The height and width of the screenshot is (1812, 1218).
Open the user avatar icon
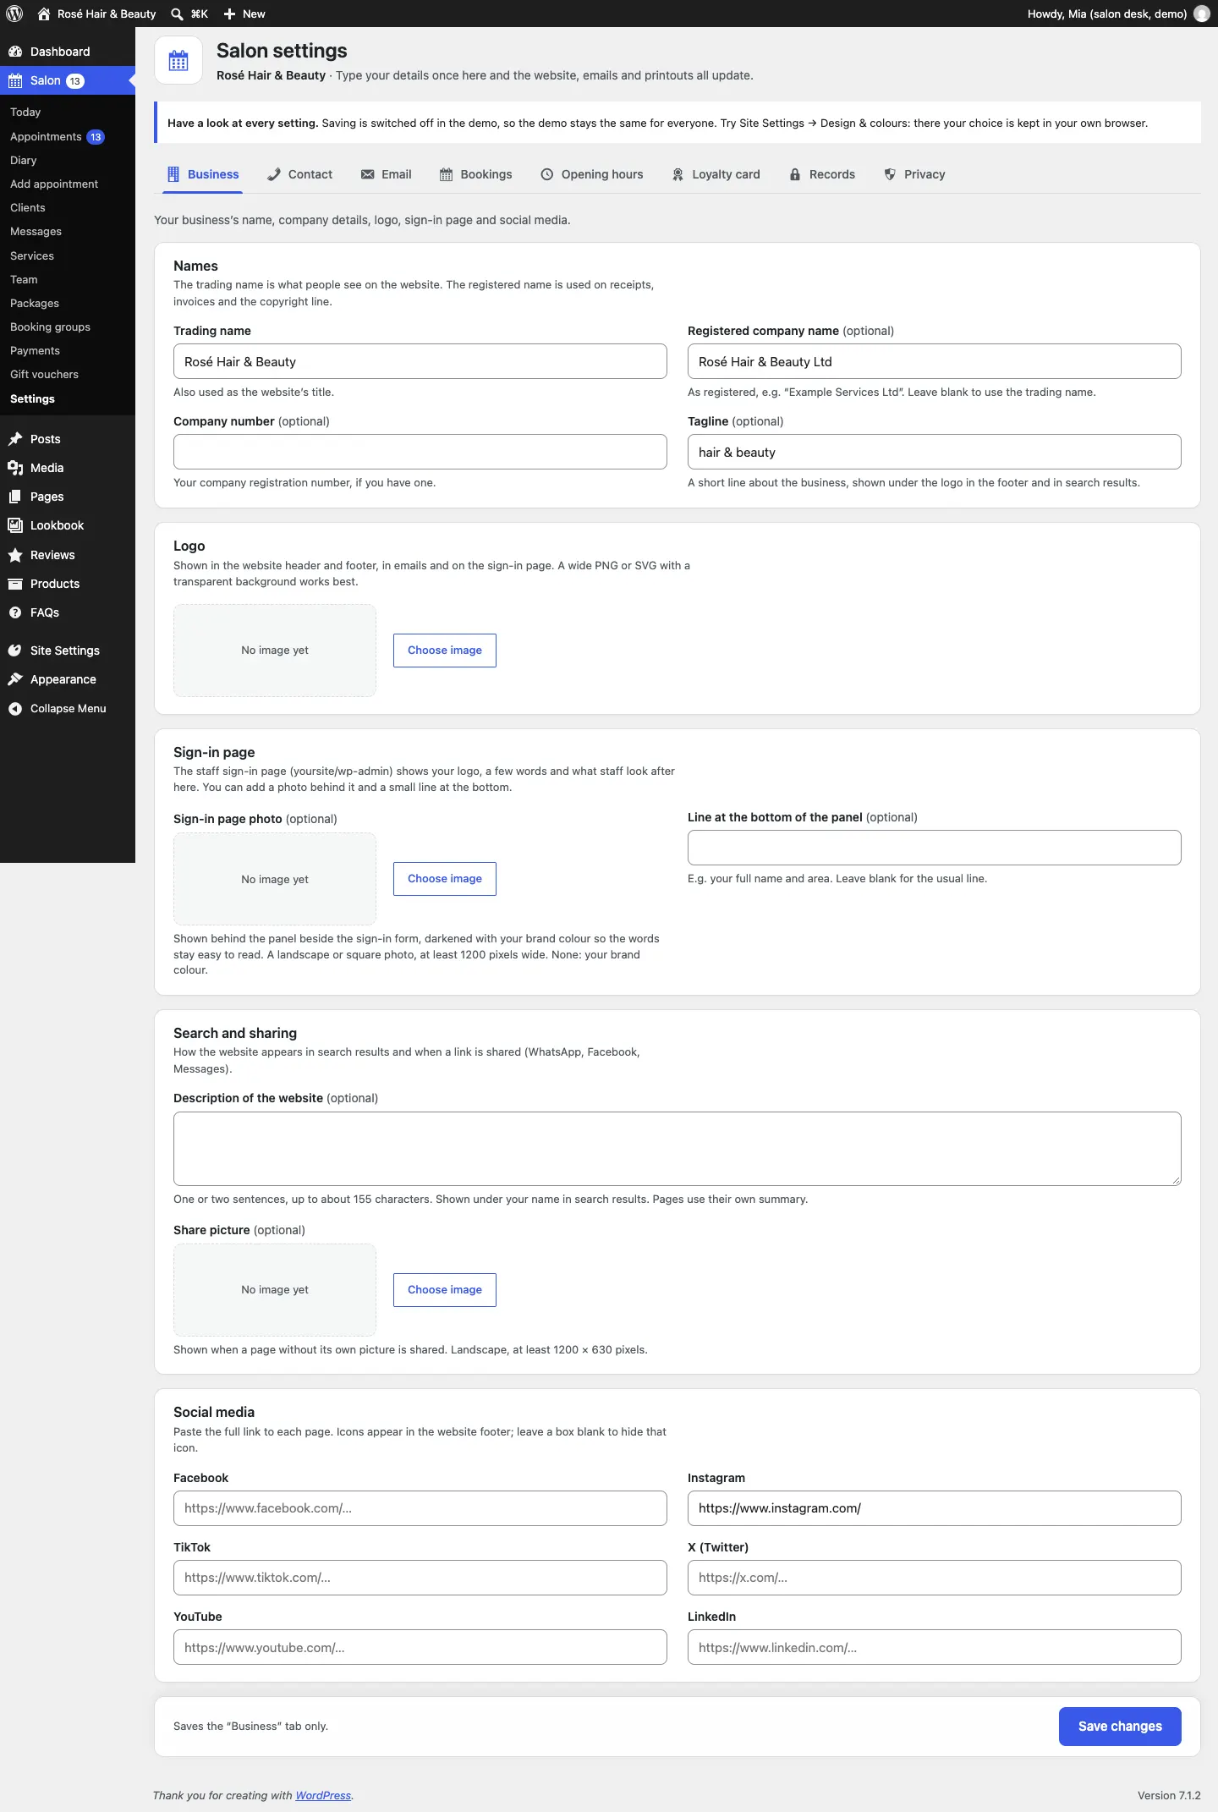[x=1201, y=14]
